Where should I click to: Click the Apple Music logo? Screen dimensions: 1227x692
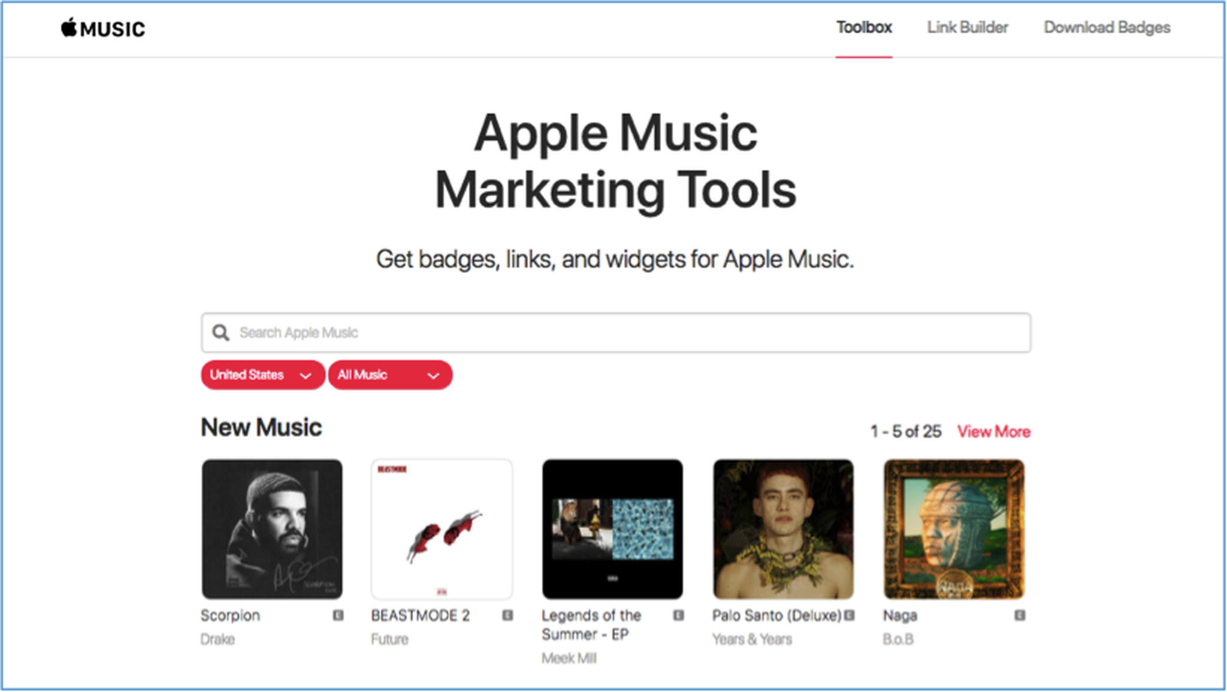(x=102, y=28)
